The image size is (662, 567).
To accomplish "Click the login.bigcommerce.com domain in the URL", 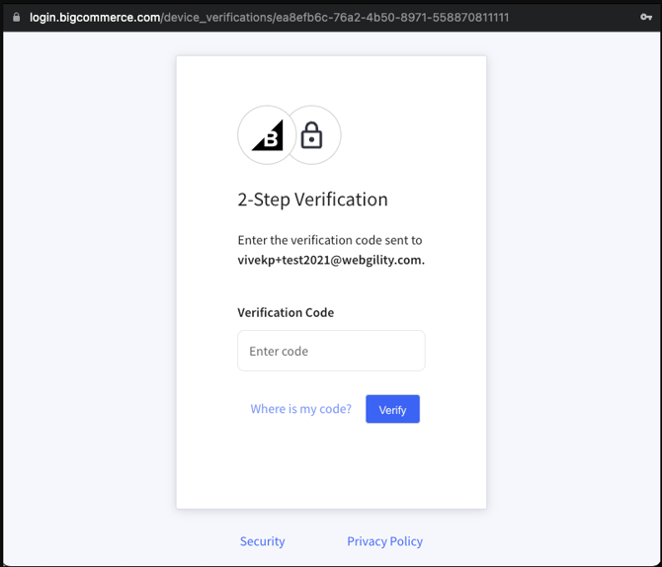I will (x=95, y=17).
